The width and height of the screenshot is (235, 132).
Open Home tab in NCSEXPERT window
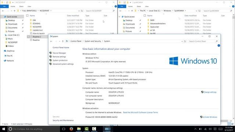[x=13, y=7]
